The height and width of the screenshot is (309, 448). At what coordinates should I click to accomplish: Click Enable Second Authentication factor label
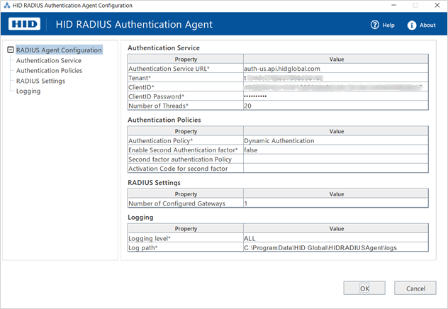183,150
